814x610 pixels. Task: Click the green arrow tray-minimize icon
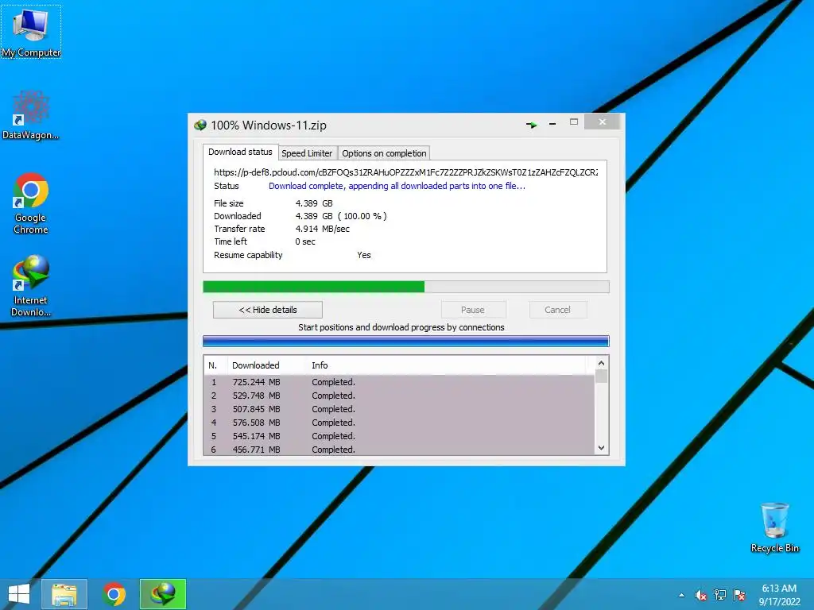pyautogui.click(x=532, y=125)
